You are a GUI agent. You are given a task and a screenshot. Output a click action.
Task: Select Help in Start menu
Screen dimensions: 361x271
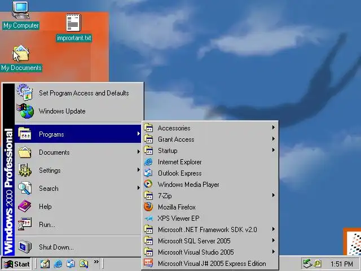[x=78, y=207]
